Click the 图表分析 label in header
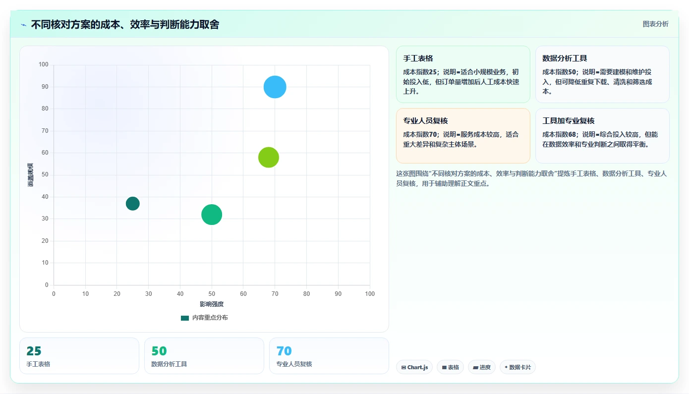The height and width of the screenshot is (394, 689). click(655, 24)
